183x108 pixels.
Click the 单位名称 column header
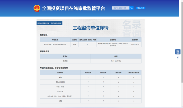tap(55, 40)
